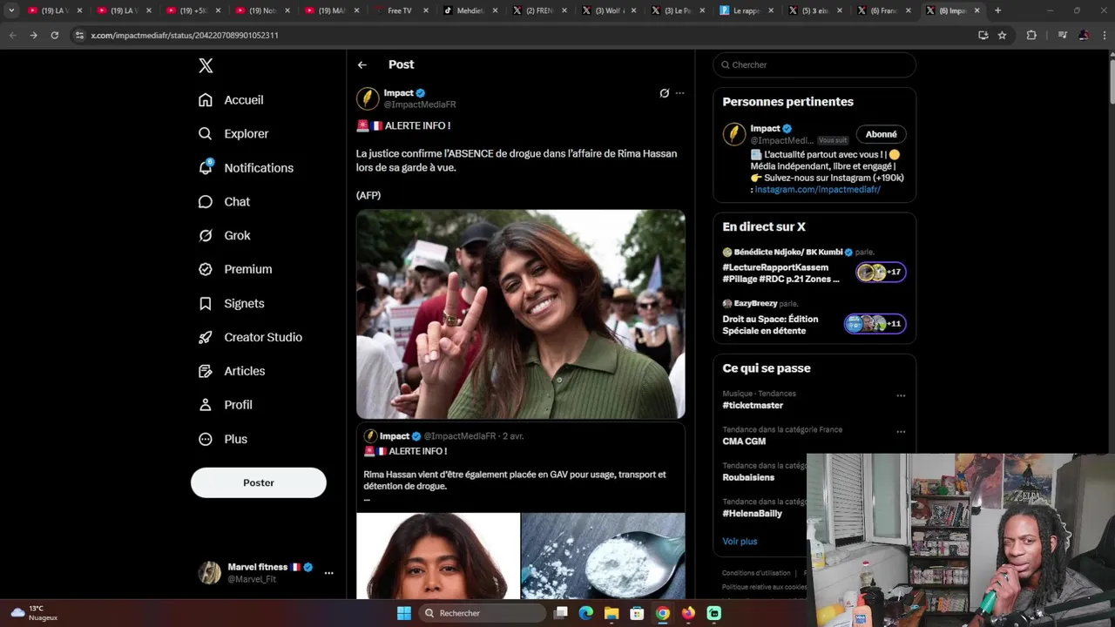Open the instagram.com/impactmediafr link
This screenshot has height=627, width=1115.
pos(817,190)
